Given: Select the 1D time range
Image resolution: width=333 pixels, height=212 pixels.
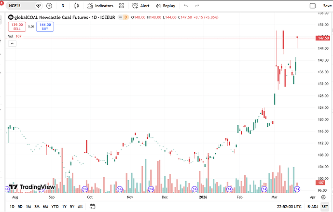Looking at the screenshot, I should (x=12, y=207).
